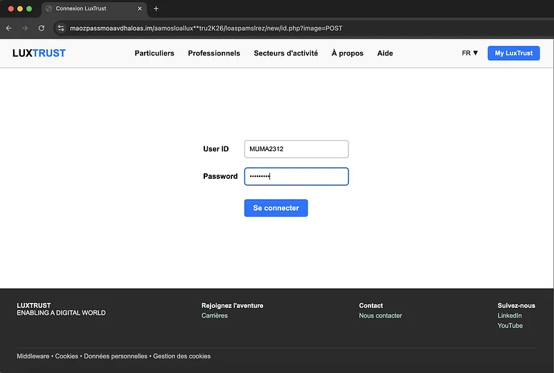Click the yellow minimize window button
The image size is (554, 373).
20,8
